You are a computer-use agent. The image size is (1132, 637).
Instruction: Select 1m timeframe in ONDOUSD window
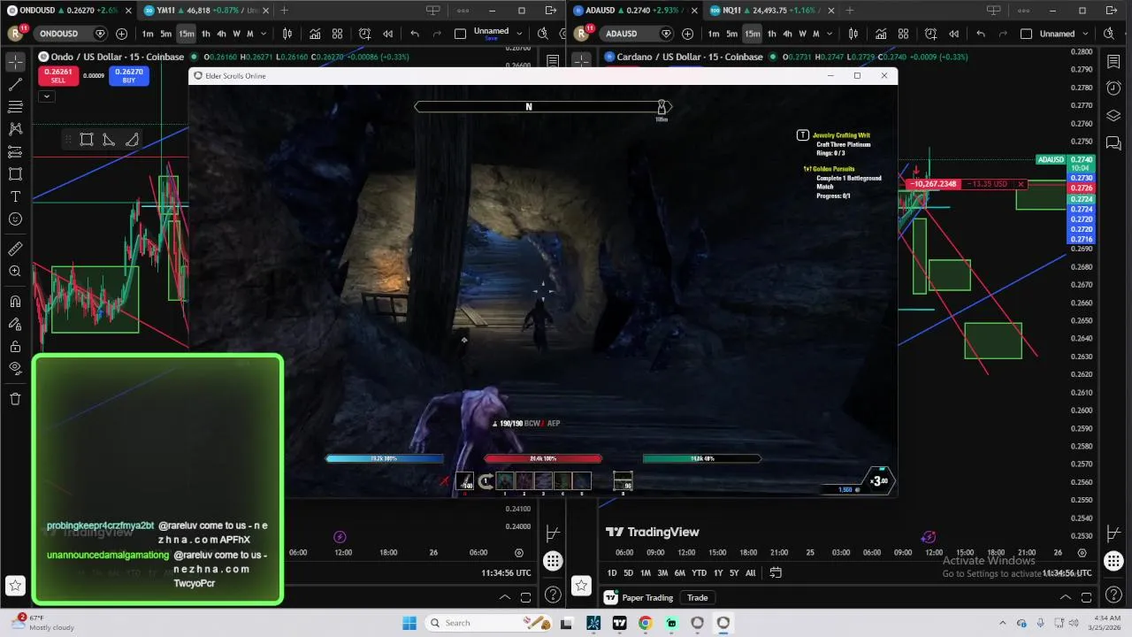(148, 34)
